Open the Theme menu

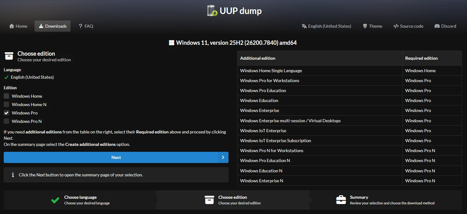click(372, 26)
